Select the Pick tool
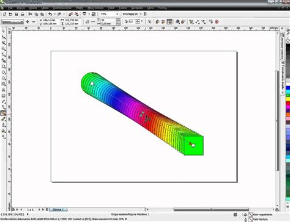290x222 pixels. click(4, 31)
